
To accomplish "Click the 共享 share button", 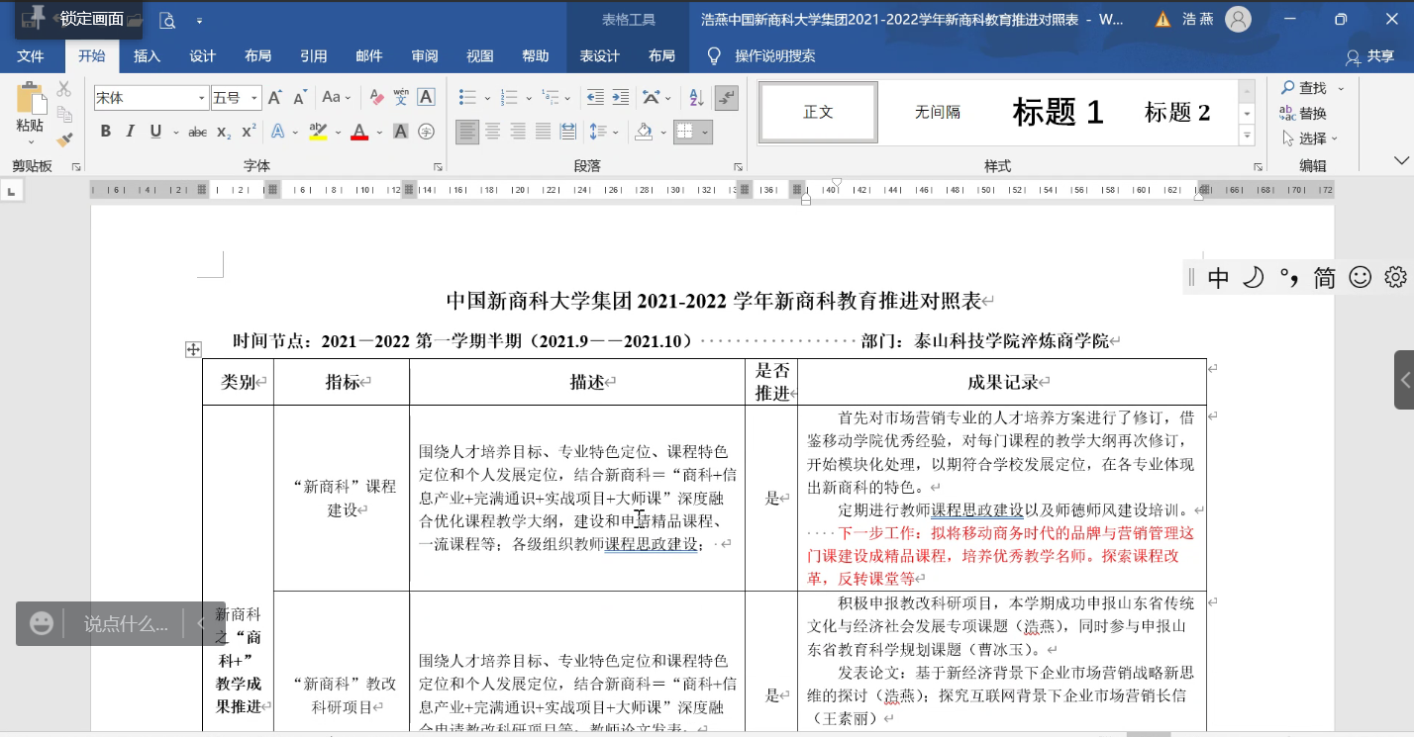I will (1369, 56).
